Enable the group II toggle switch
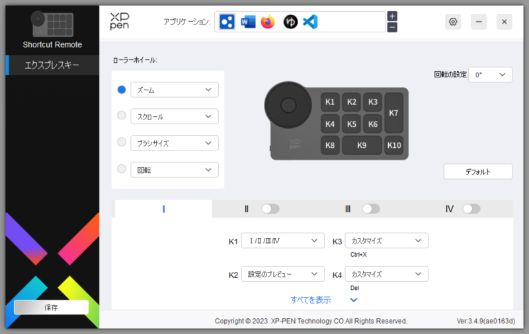Image resolution: width=529 pixels, height=334 pixels. 270,209
